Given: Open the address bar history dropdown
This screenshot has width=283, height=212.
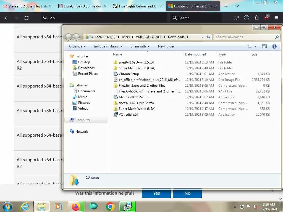Looking at the screenshot, I should click(202, 37).
